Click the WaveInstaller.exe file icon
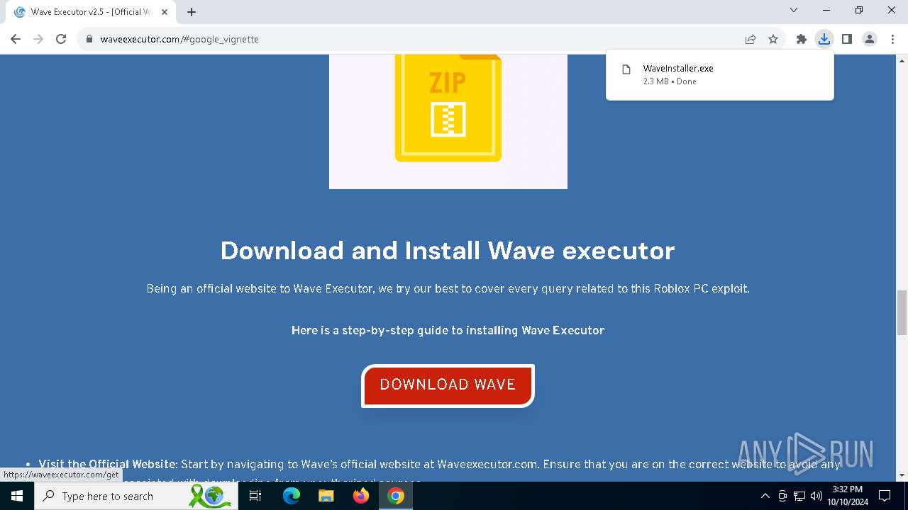Viewport: 908px width, 510px height. click(626, 69)
